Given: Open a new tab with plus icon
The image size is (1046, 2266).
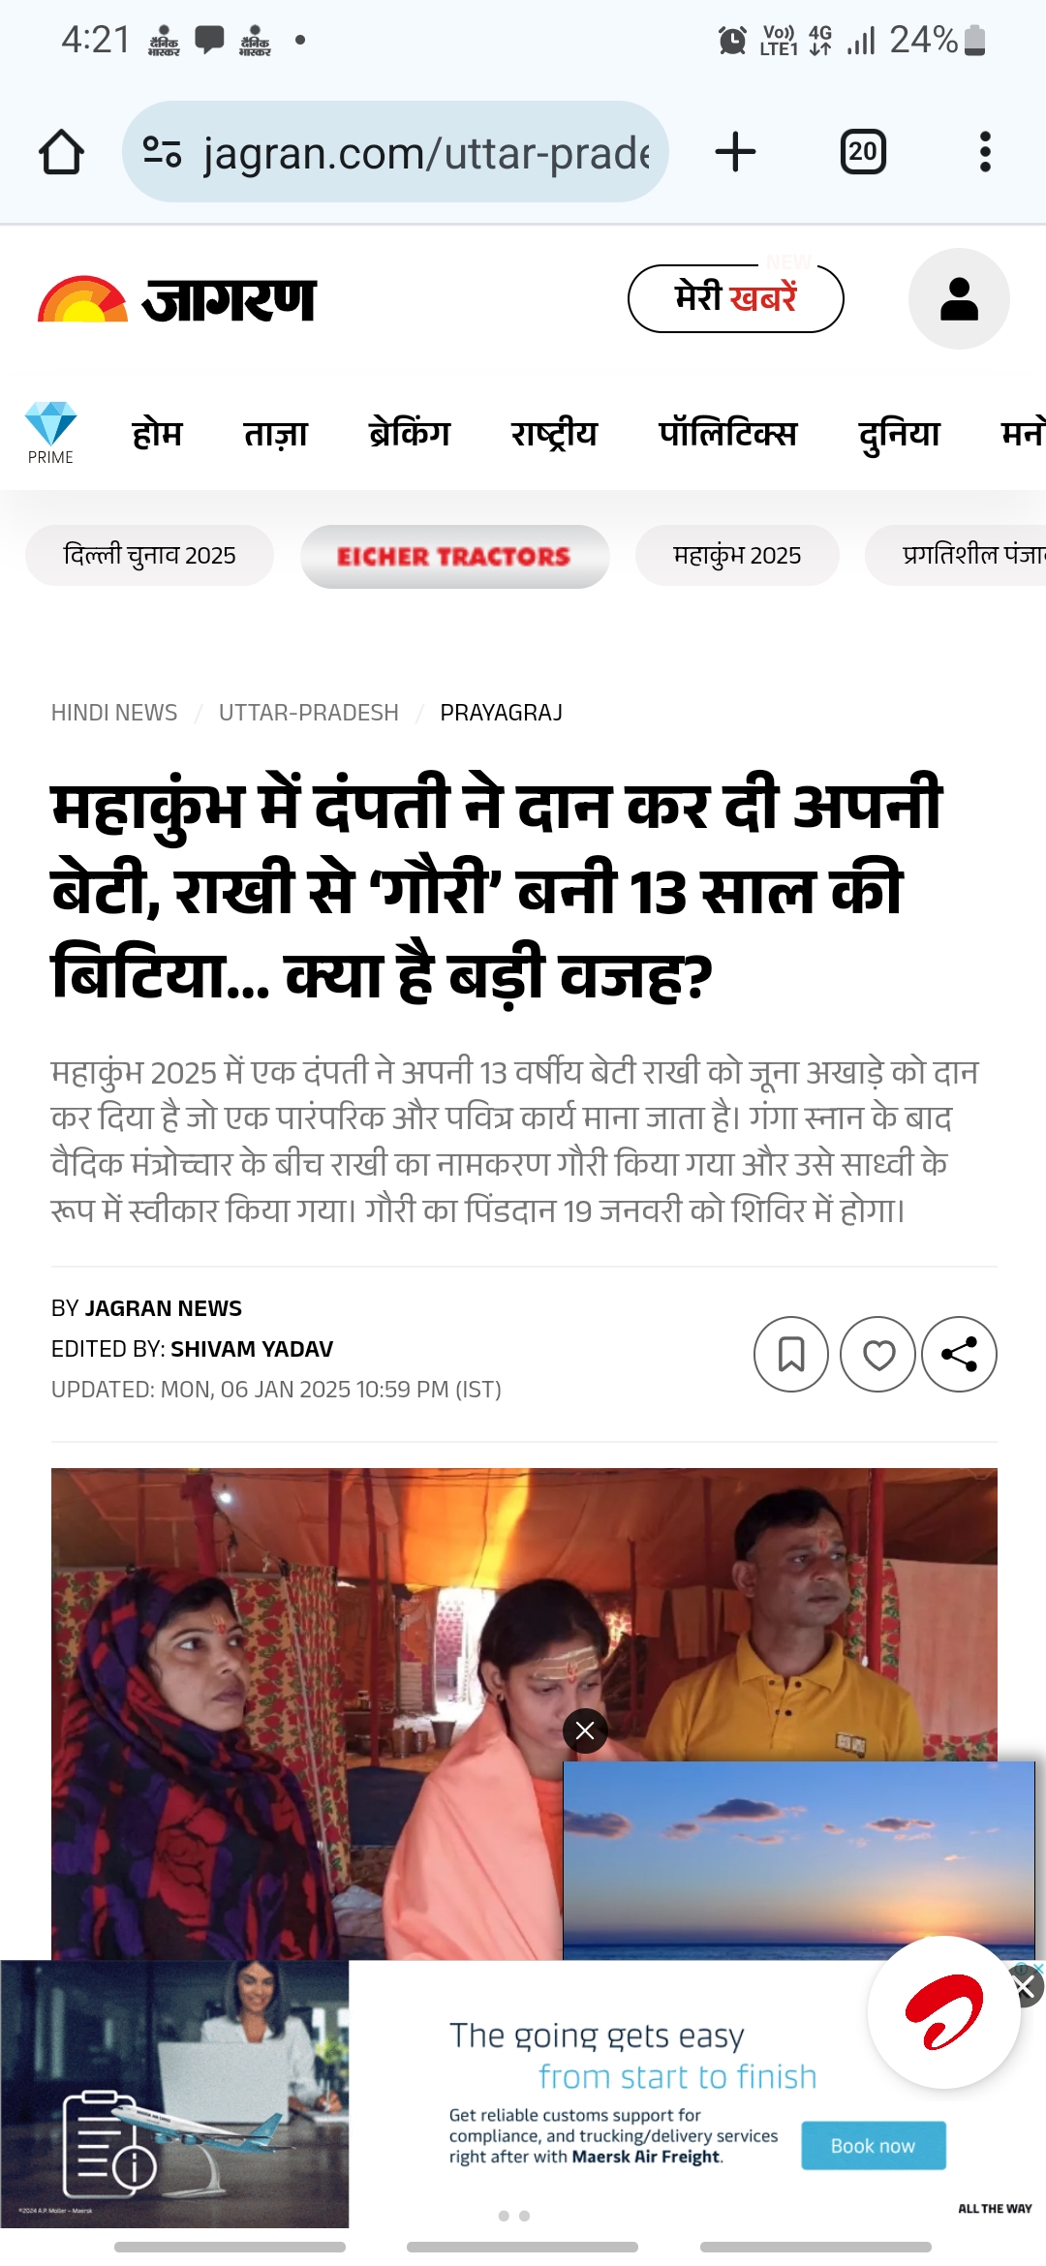Looking at the screenshot, I should click(x=735, y=152).
